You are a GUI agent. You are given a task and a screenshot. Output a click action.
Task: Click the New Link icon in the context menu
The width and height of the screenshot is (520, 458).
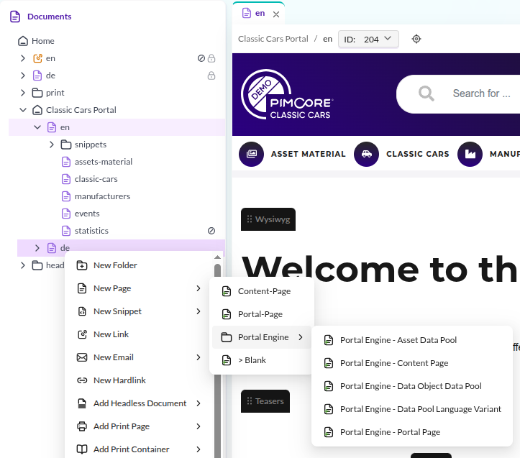coord(82,334)
